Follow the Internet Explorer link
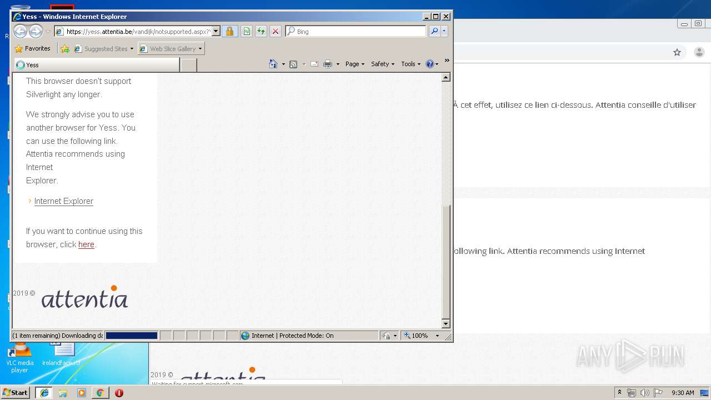The width and height of the screenshot is (711, 400). tap(64, 201)
